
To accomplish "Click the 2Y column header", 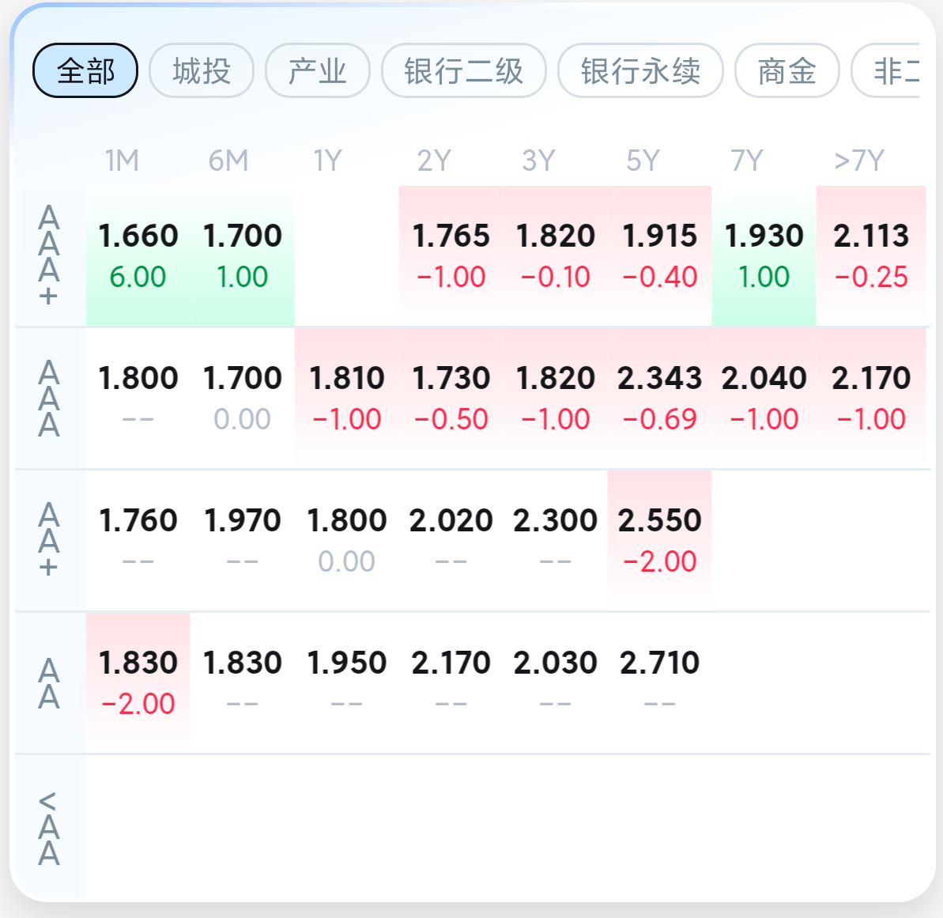I will [x=434, y=161].
